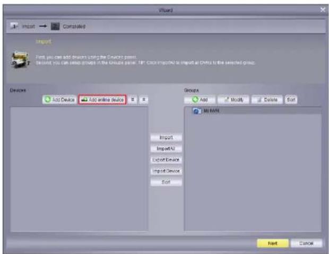Click the My NVR group icon
Viewport: 329px width, 254px height.
coord(197,111)
